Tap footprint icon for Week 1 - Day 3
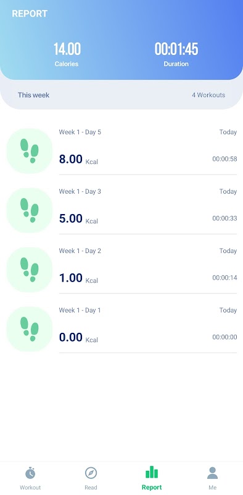The width and height of the screenshot is (243, 495). (x=29, y=210)
